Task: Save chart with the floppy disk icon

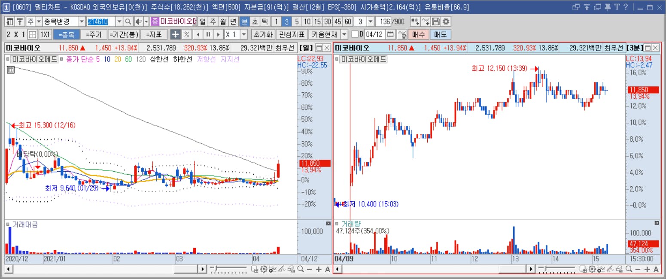Action: pos(436,21)
